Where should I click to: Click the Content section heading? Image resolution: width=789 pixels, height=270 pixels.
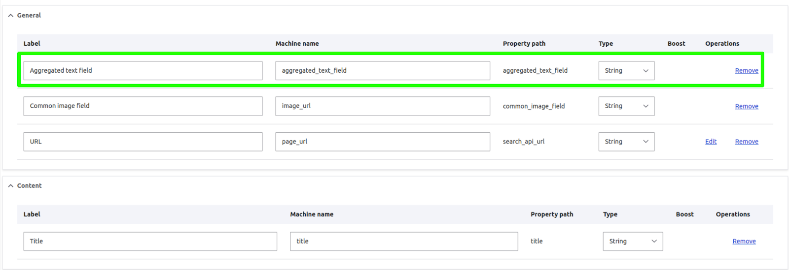point(29,186)
